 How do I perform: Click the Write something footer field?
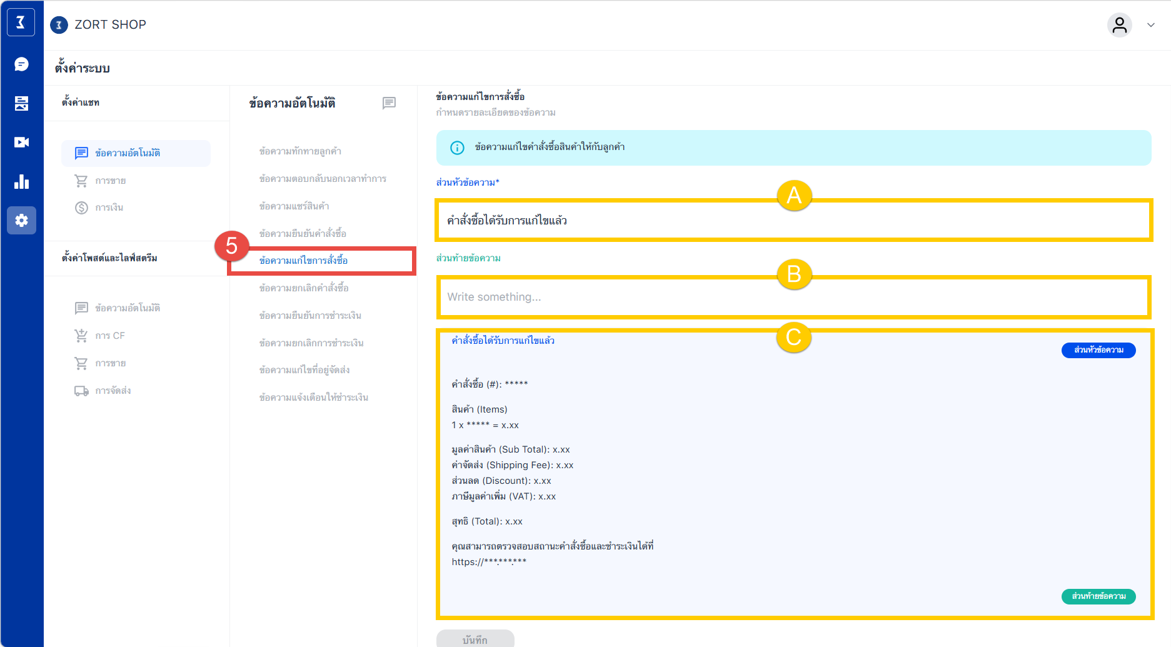[793, 297]
